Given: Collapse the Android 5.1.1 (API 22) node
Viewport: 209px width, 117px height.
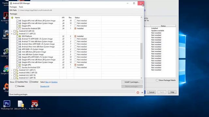Looking at the screenshot, I should (x=12, y=34).
